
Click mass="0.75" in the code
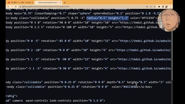(23, 14)
